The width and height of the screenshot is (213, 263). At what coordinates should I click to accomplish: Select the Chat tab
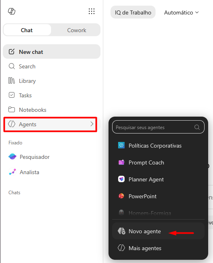27,30
